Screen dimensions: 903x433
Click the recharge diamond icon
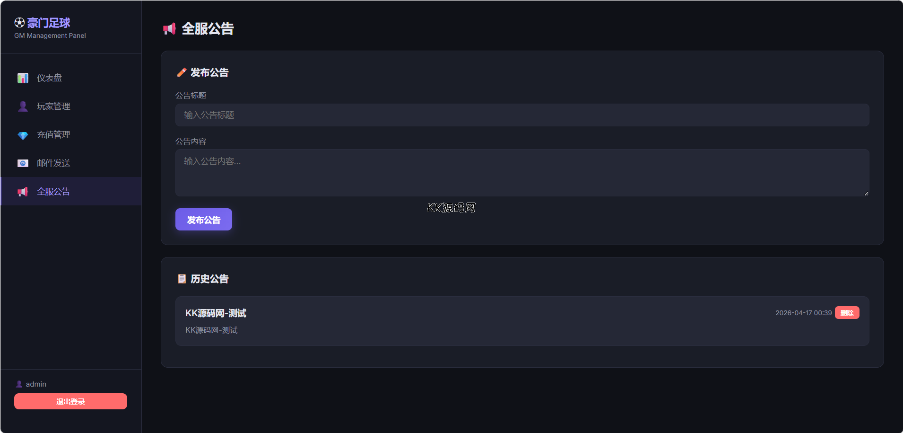click(23, 135)
